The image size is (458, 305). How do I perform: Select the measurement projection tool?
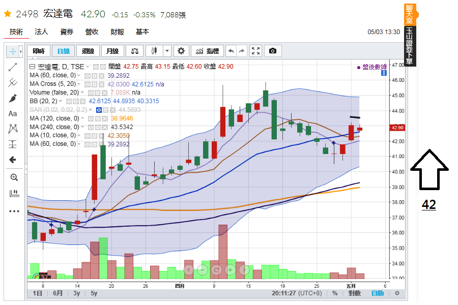[13, 144]
